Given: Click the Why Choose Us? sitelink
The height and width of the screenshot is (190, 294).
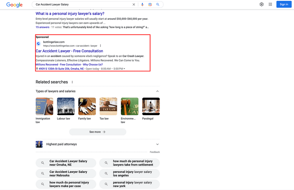Looking at the screenshot, I should [93, 65].
